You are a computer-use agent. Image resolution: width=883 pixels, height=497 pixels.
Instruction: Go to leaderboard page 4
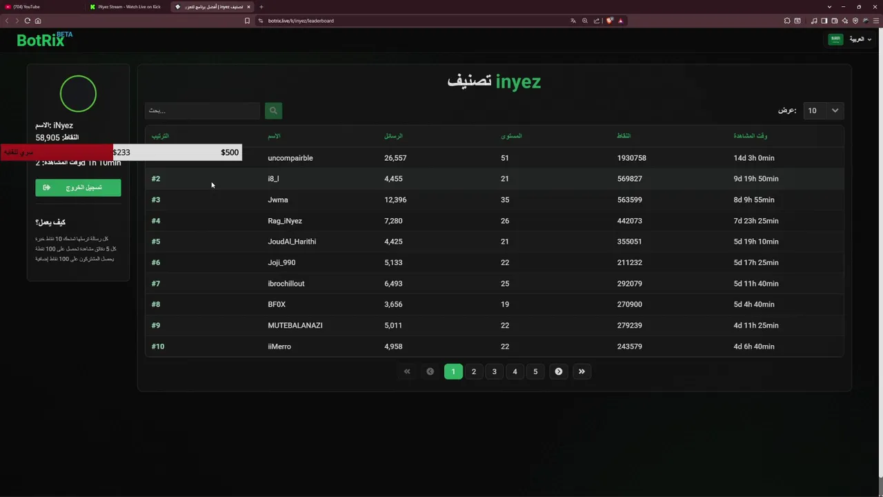(515, 371)
